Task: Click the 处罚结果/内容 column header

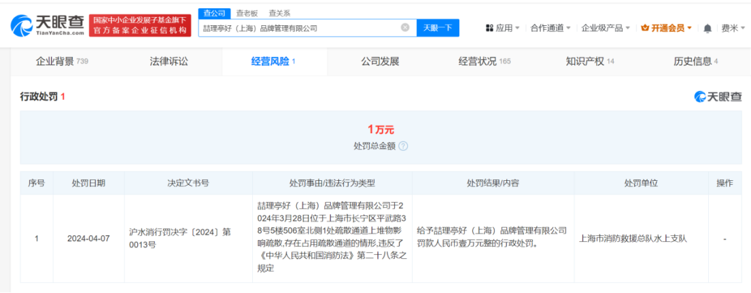Action: click(493, 183)
